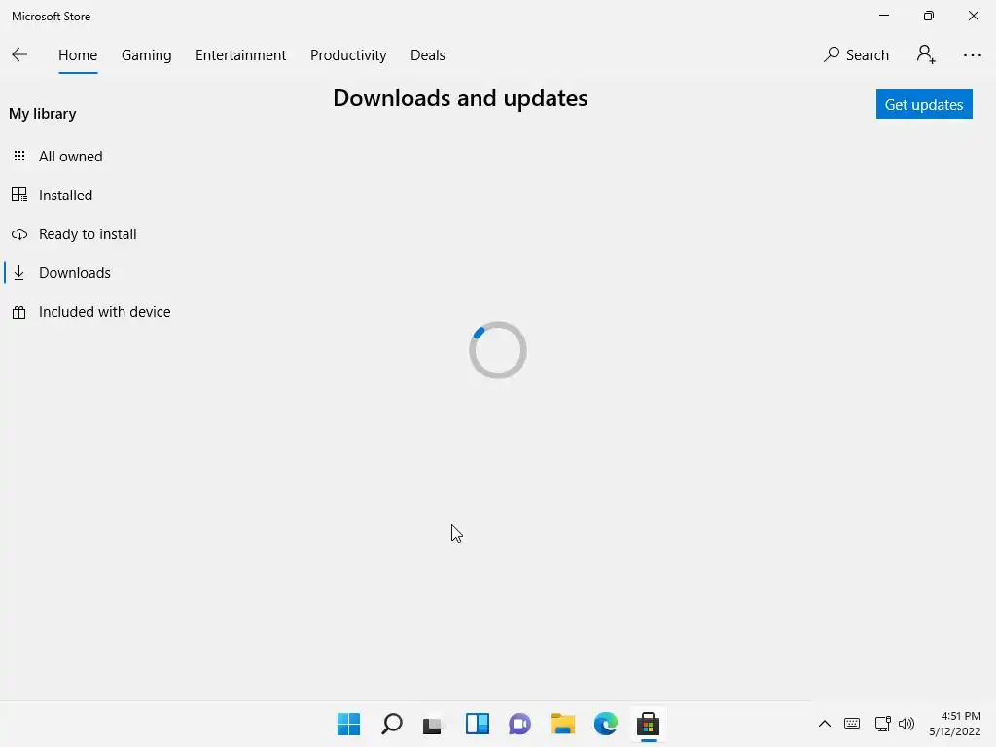Click the Downloads arrow icon

(x=19, y=272)
